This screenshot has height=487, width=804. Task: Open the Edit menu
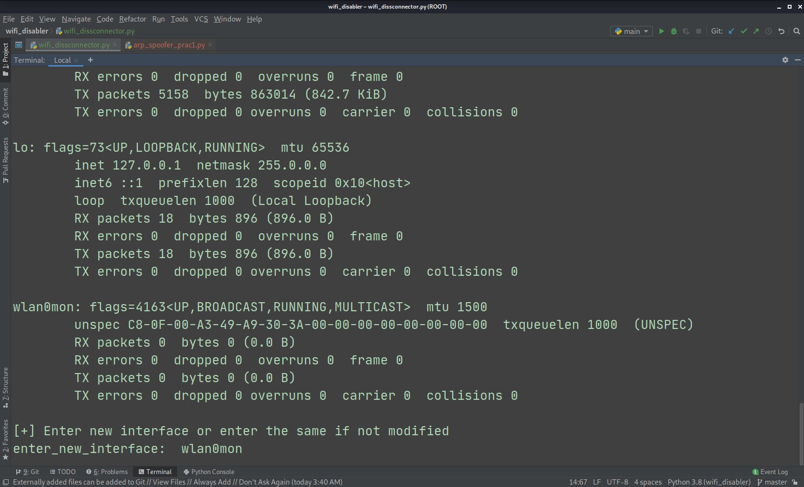point(27,19)
